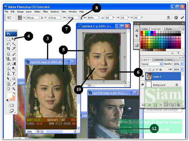Screen dimensions: 189x141
Task: Change screen mode in the toolbox
Action: tap(12, 111)
